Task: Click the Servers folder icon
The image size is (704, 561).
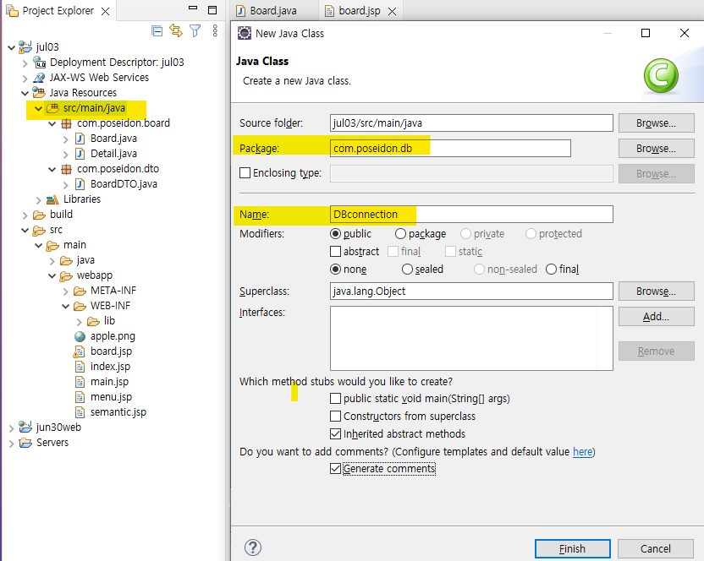Action: click(x=25, y=443)
